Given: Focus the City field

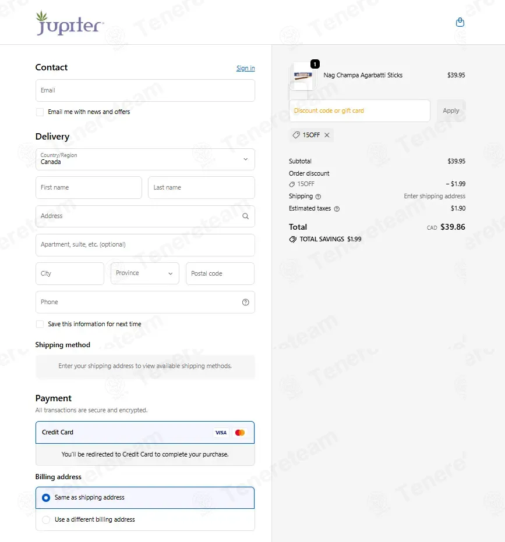Looking at the screenshot, I should [69, 273].
